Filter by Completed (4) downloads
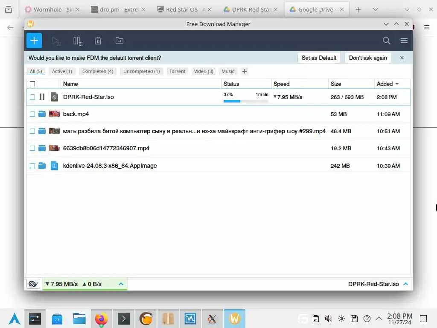437x328 pixels. pyautogui.click(x=98, y=71)
